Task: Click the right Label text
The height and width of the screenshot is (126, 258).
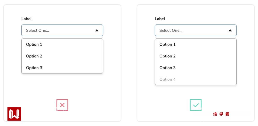Action: pyautogui.click(x=160, y=19)
